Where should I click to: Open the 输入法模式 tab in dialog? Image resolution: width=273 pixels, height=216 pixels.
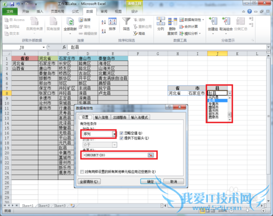tap(139, 117)
